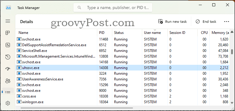Sort by the Status column header
Image resolution: width=235 pixels, height=111 pixels.
click(127, 33)
